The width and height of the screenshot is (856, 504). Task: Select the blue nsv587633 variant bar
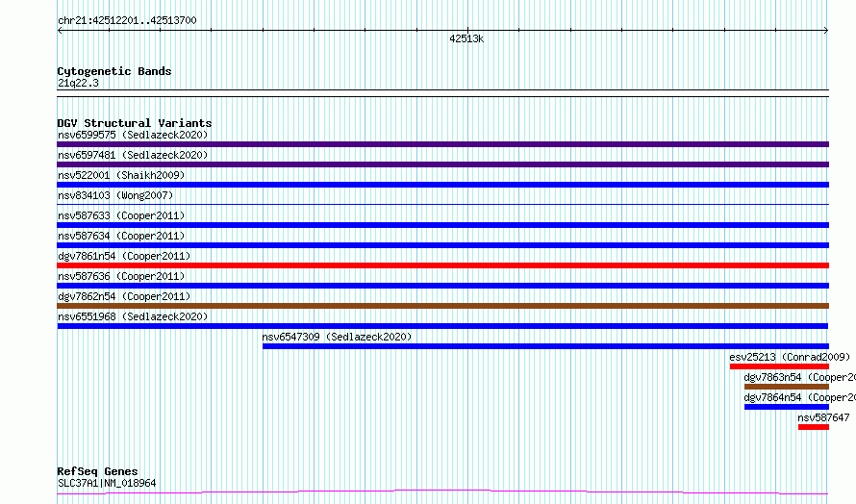pos(442,225)
